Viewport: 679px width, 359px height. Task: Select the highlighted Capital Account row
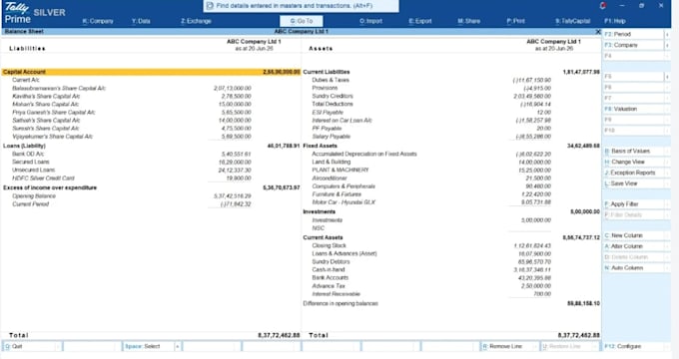tap(151, 72)
